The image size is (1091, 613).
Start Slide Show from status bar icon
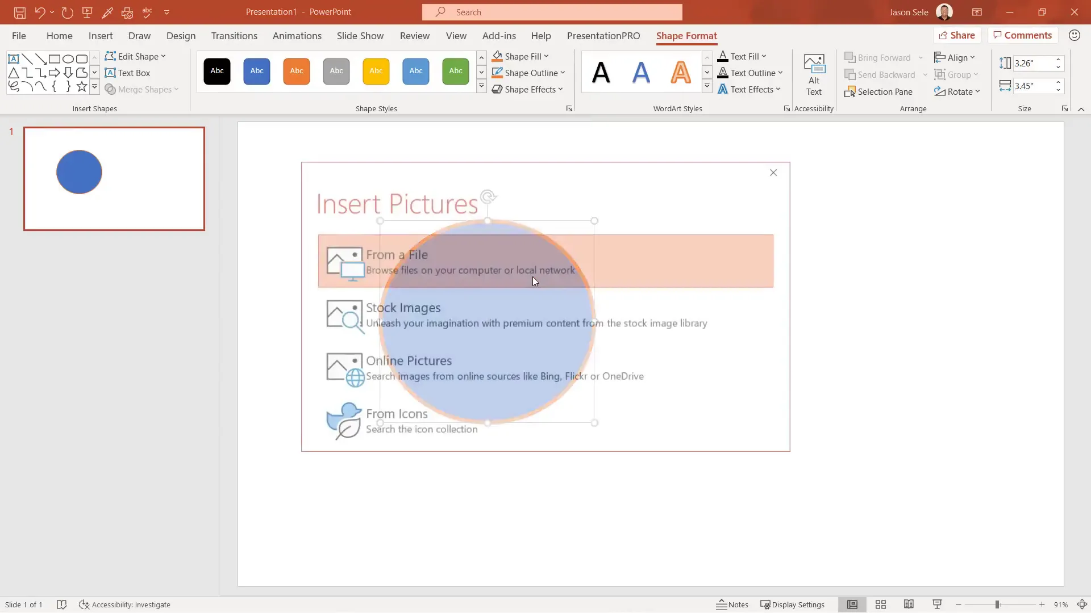point(937,604)
